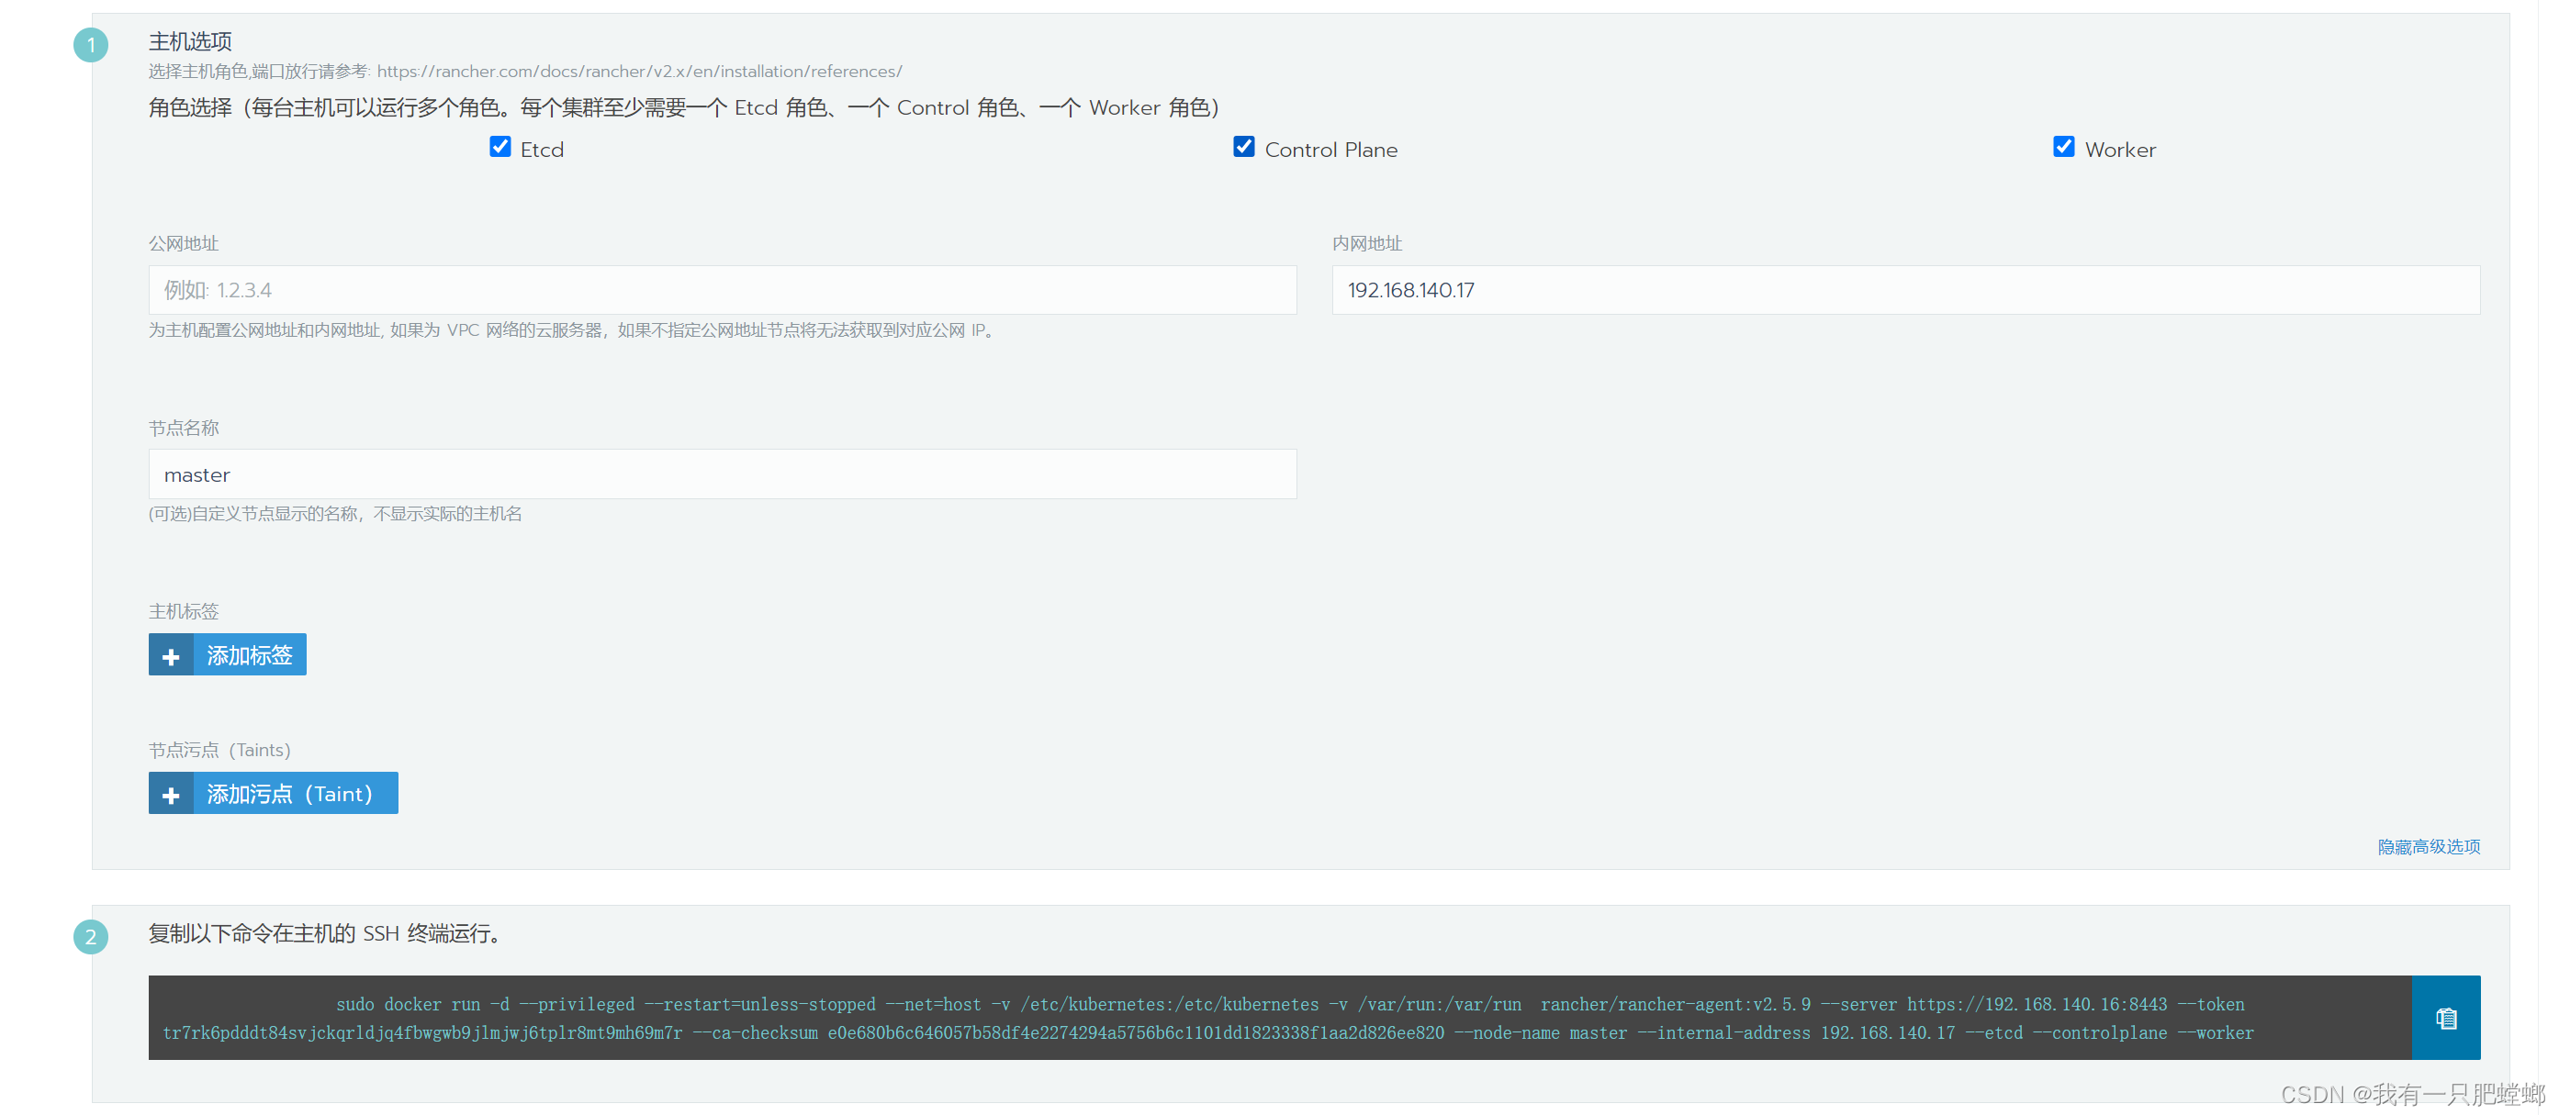
Task: Click the 节点污点 (Taints) label
Action: point(219,751)
